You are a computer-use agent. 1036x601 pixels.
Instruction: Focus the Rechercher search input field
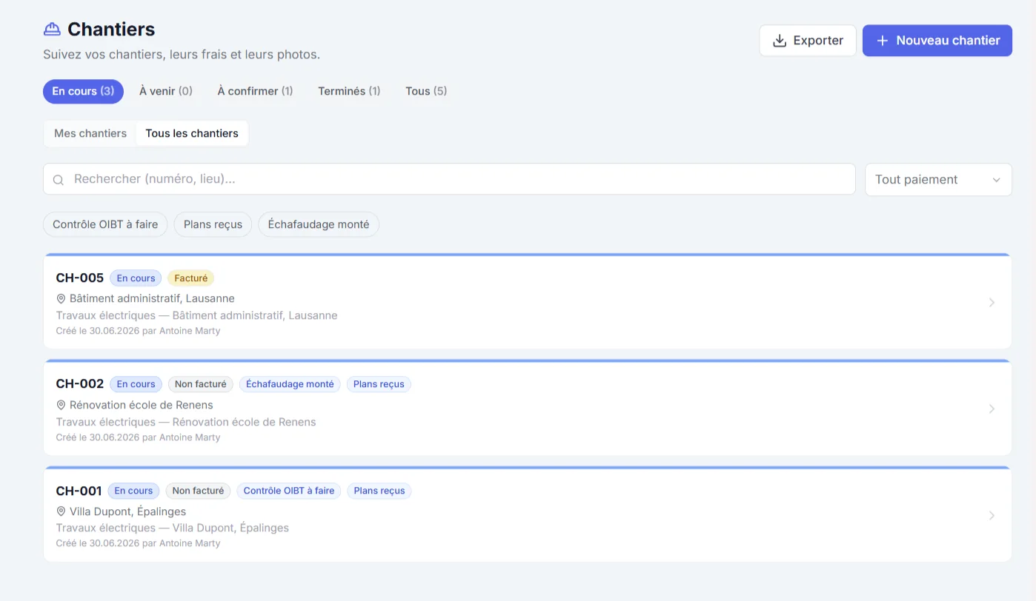point(449,179)
